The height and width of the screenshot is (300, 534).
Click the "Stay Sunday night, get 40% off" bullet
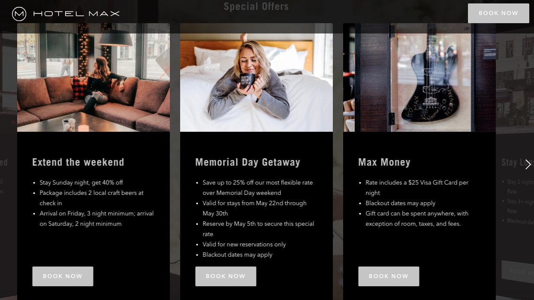81,183
